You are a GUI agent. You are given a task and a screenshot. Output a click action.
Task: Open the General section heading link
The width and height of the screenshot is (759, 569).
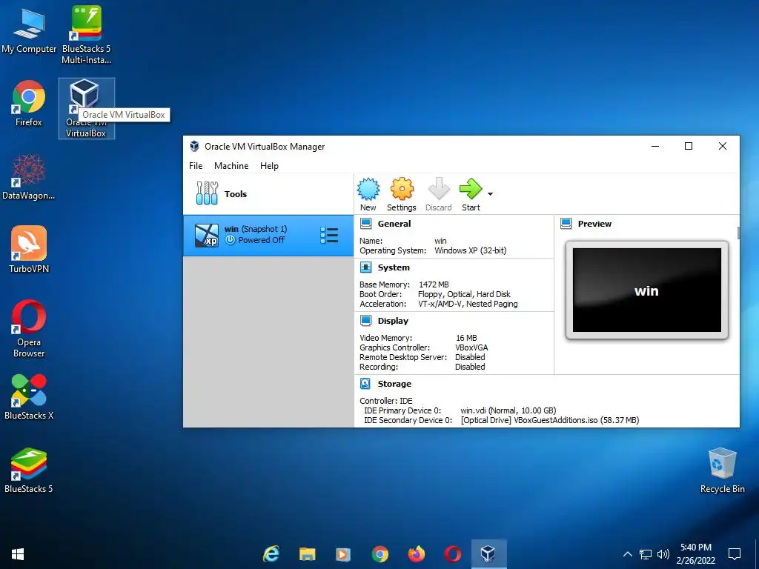(x=394, y=224)
